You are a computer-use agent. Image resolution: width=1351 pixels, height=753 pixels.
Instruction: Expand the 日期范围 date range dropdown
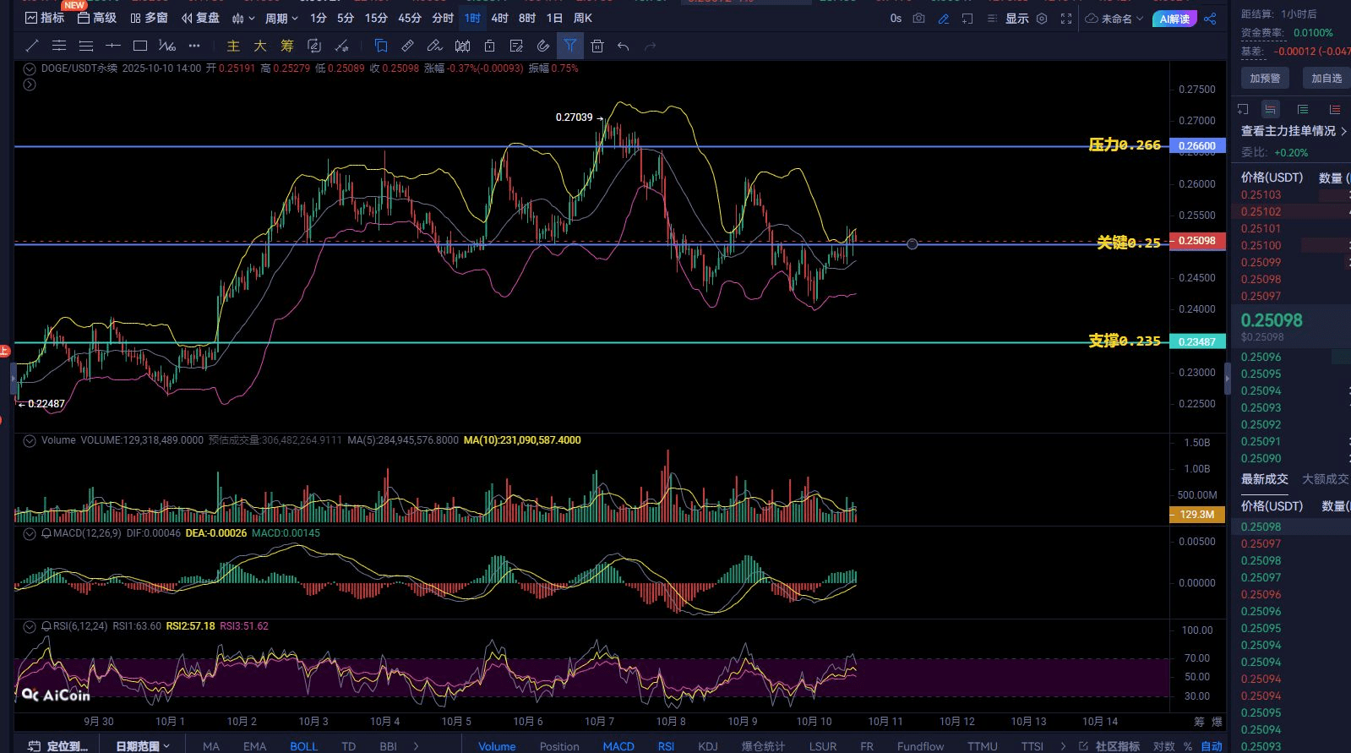pos(142,745)
